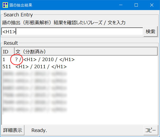Open the 詳細表示 detail view
160x137 pixels.
point(13,130)
